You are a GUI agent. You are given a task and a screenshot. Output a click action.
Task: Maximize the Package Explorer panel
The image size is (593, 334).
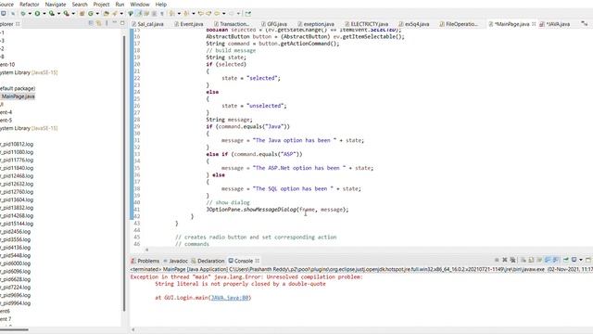click(x=122, y=23)
